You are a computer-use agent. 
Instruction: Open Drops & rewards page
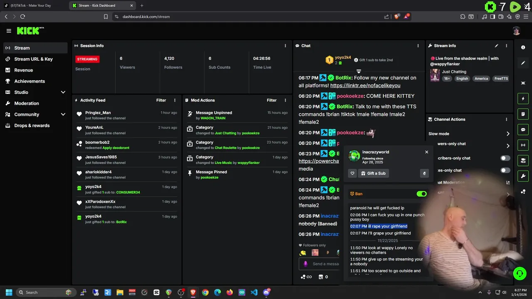(35, 125)
